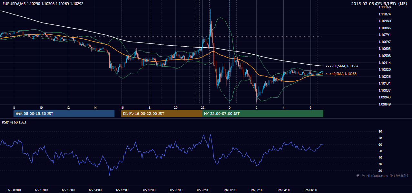412x193 pixels.
Task: Click price axis label 1.11168
Action: click(385, 7)
